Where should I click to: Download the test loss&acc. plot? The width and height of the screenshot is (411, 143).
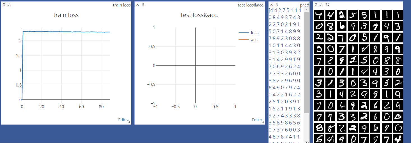click(143, 4)
